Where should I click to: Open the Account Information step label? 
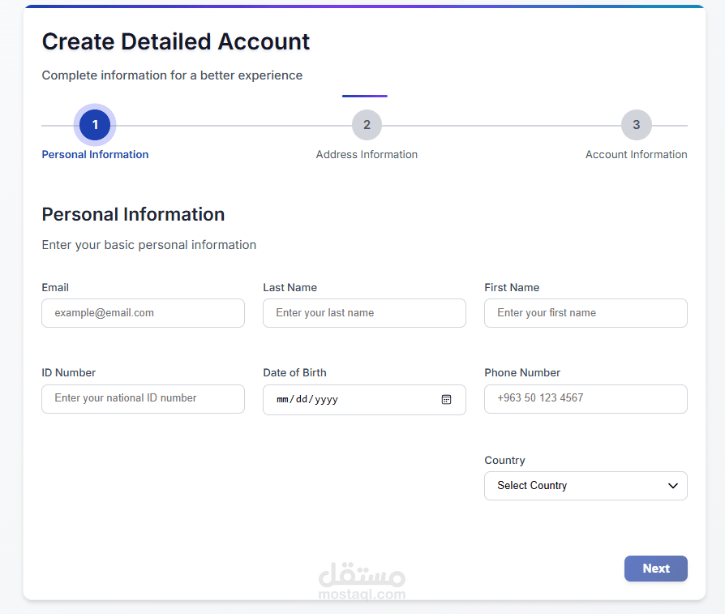[636, 154]
